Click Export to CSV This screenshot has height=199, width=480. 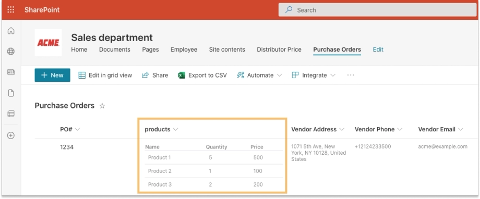click(x=202, y=75)
